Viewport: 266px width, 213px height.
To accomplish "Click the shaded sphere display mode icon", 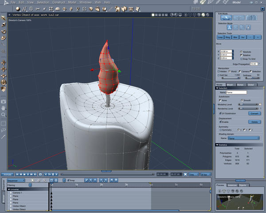I will click(203, 15).
